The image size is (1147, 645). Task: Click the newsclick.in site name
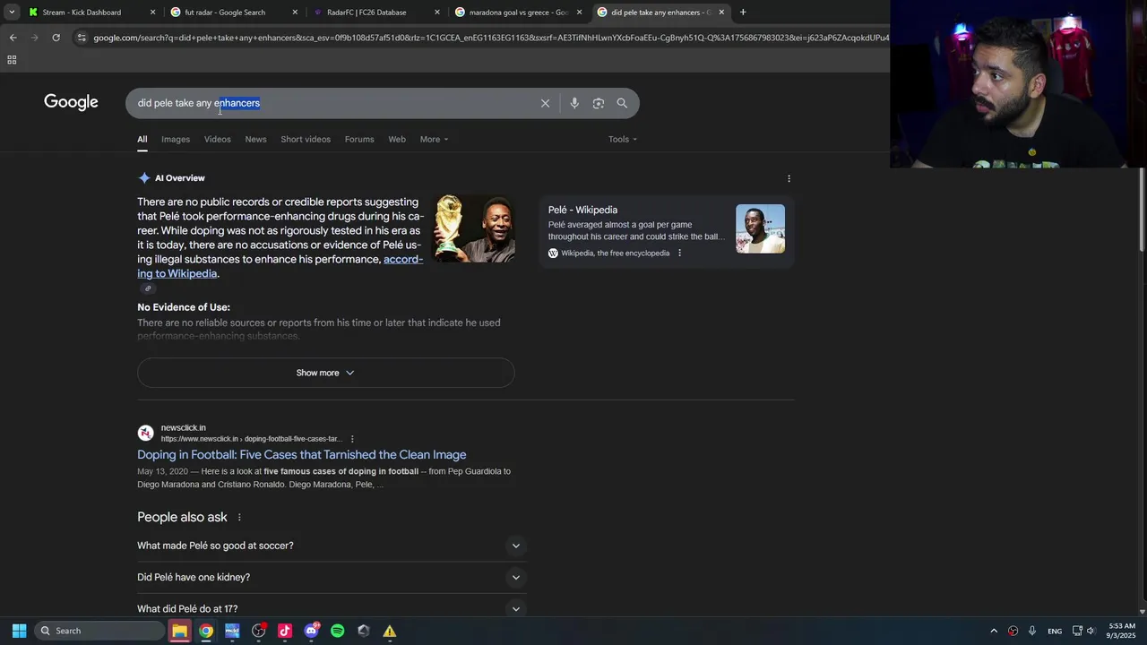pyautogui.click(x=184, y=427)
